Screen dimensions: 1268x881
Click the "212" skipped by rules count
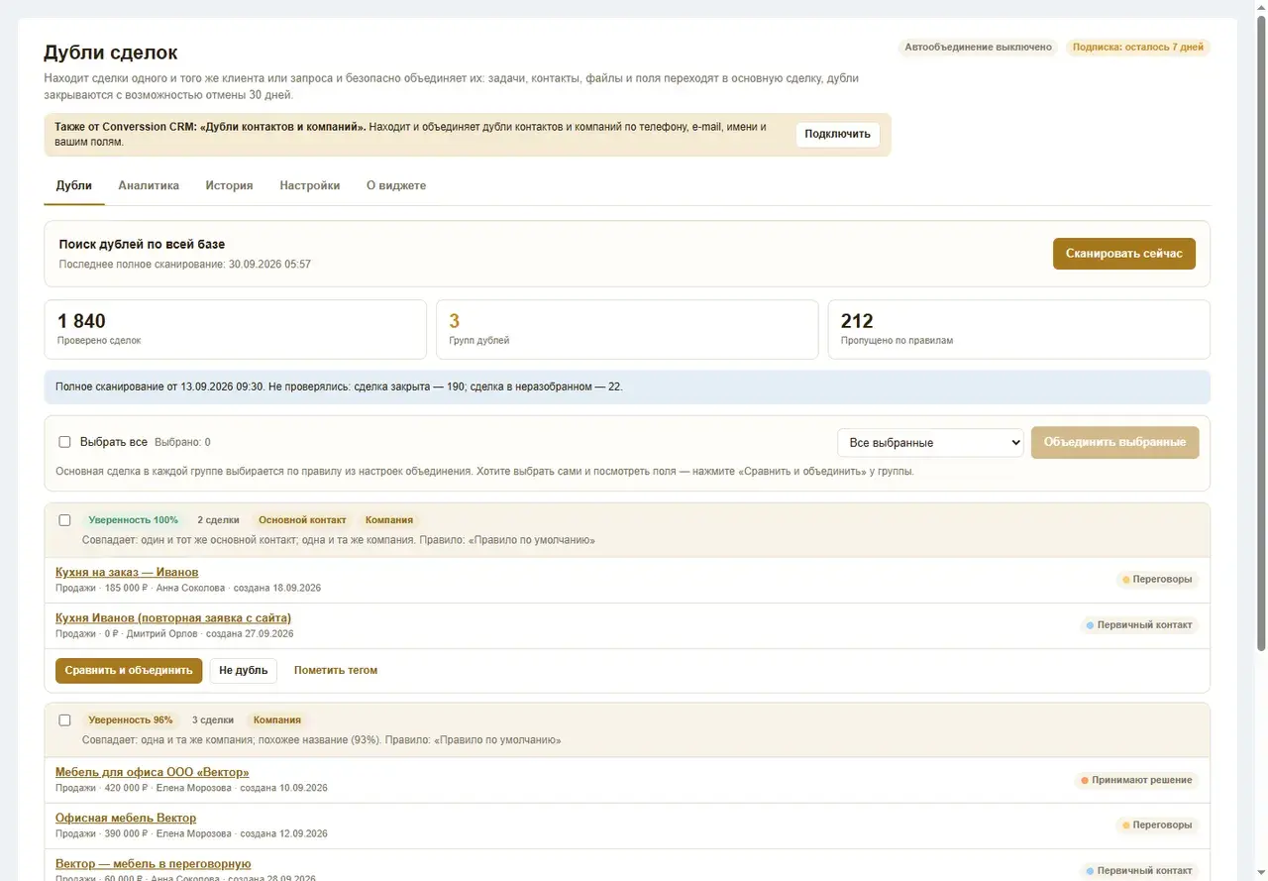[857, 321]
